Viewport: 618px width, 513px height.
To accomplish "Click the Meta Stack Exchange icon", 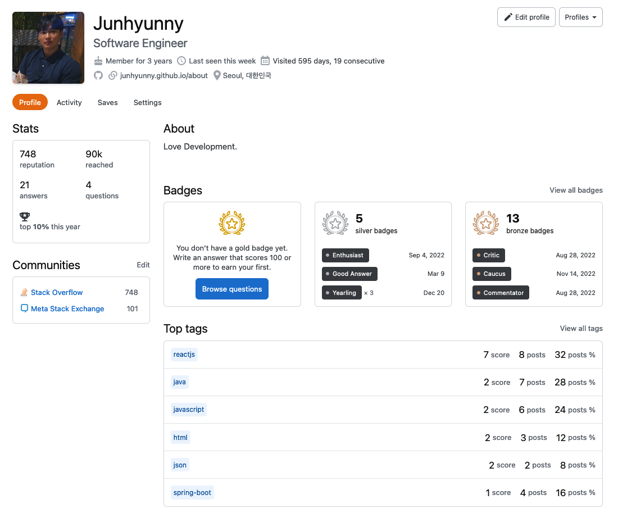I will (24, 308).
